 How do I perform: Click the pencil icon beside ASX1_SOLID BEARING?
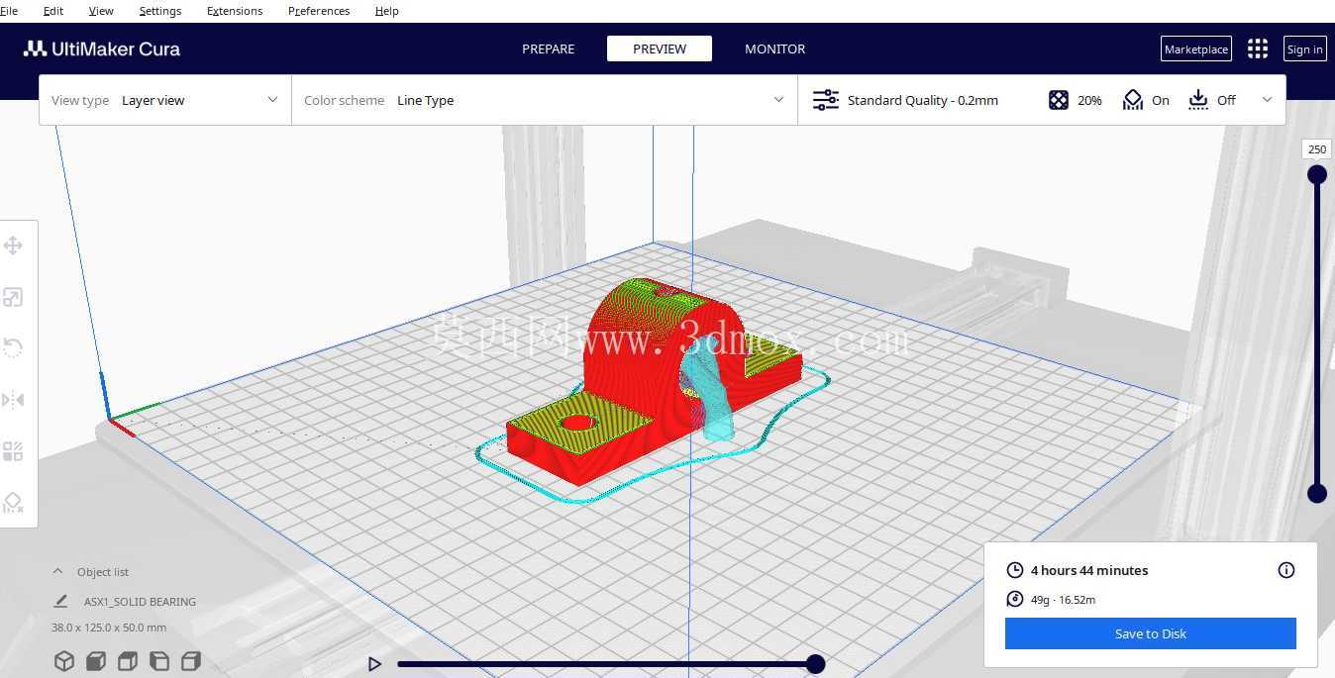[61, 601]
